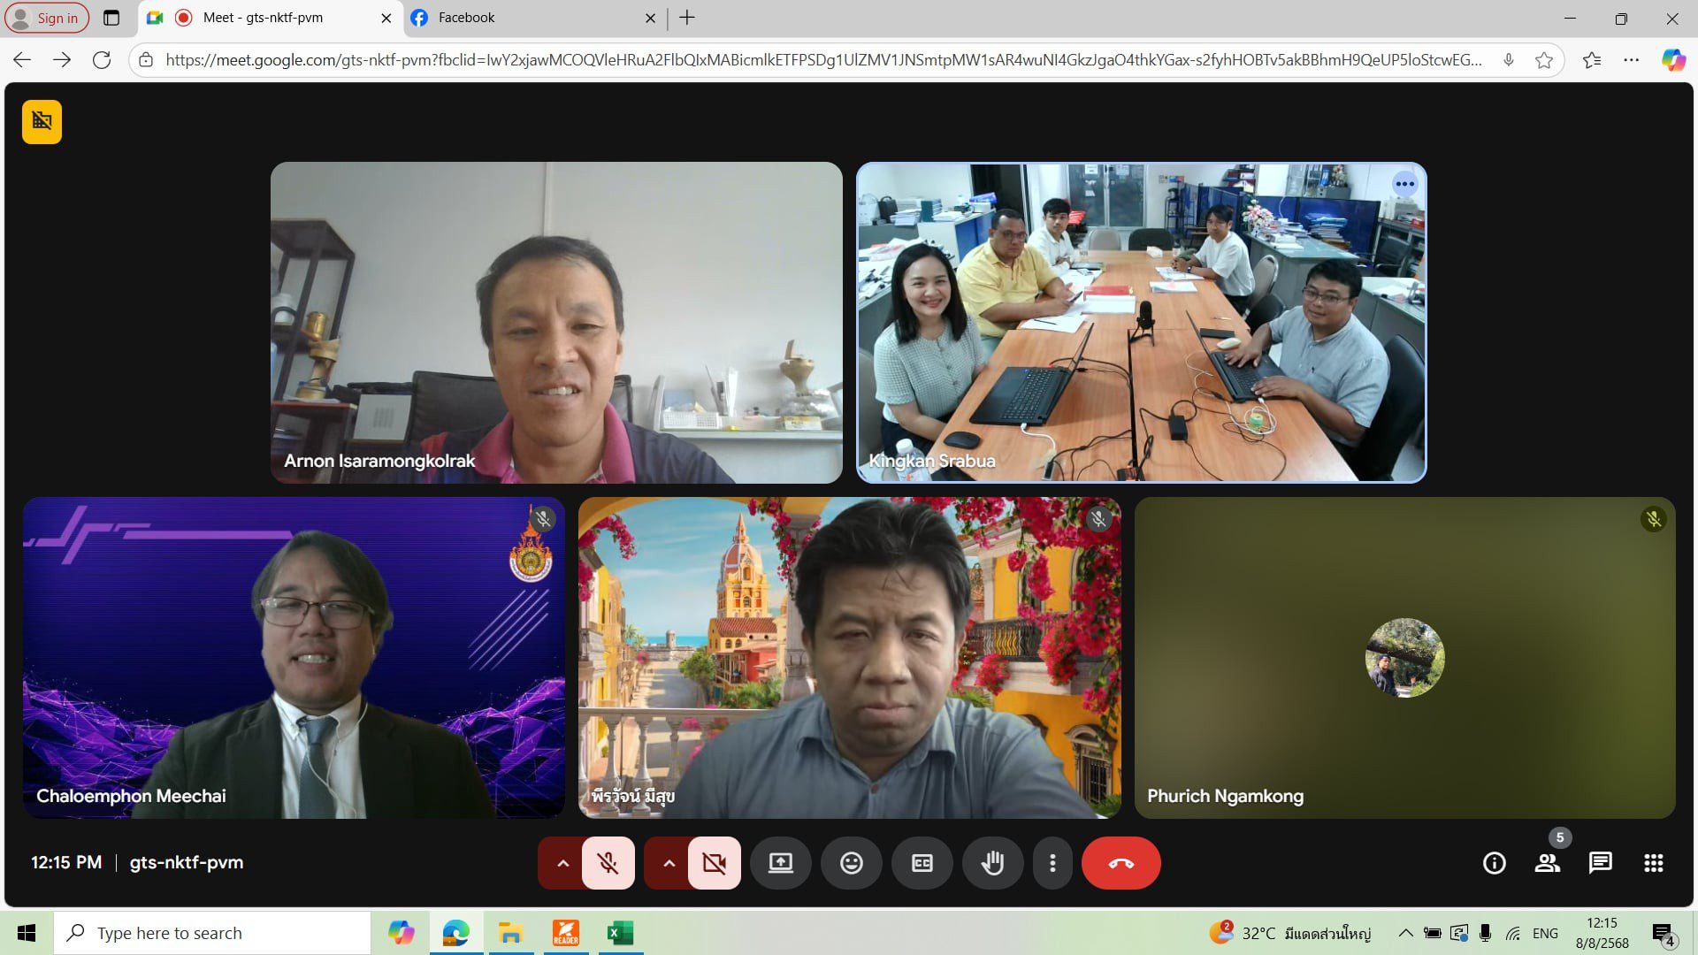Click Phurich Ngamkong's muted mic indicator
This screenshot has width=1698, height=955.
click(x=1653, y=519)
